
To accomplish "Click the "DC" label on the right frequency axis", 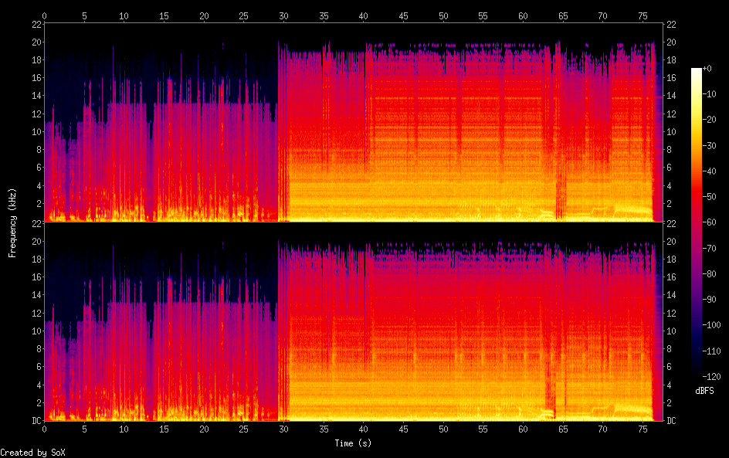I will pyautogui.click(x=671, y=420).
